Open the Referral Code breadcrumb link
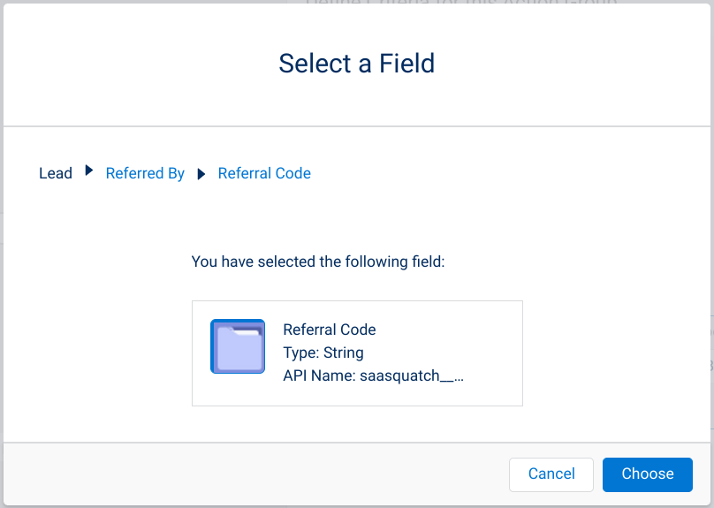The image size is (714, 508). pyautogui.click(x=264, y=173)
